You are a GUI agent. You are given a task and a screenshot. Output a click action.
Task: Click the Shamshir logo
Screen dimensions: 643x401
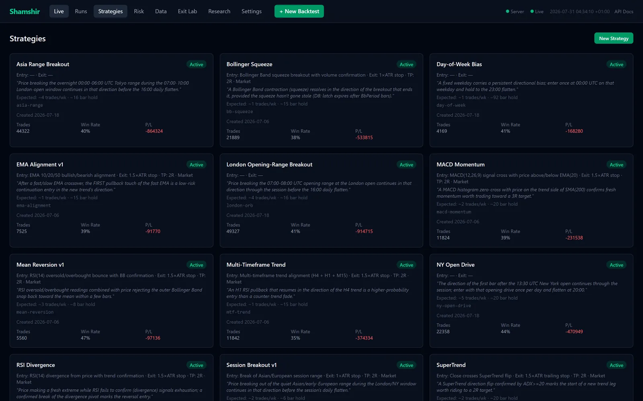(x=25, y=11)
